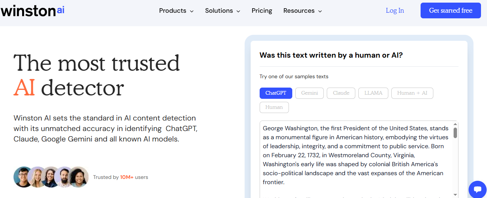Open the chat support bubble icon
This screenshot has width=487, height=198.
[x=477, y=189]
